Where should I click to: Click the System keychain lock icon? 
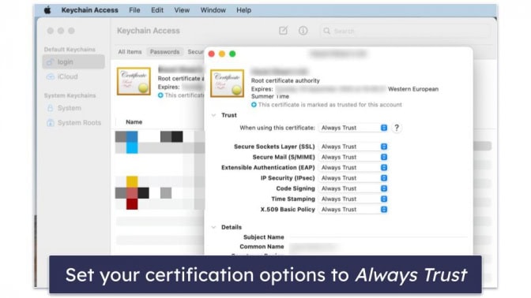[x=50, y=108]
